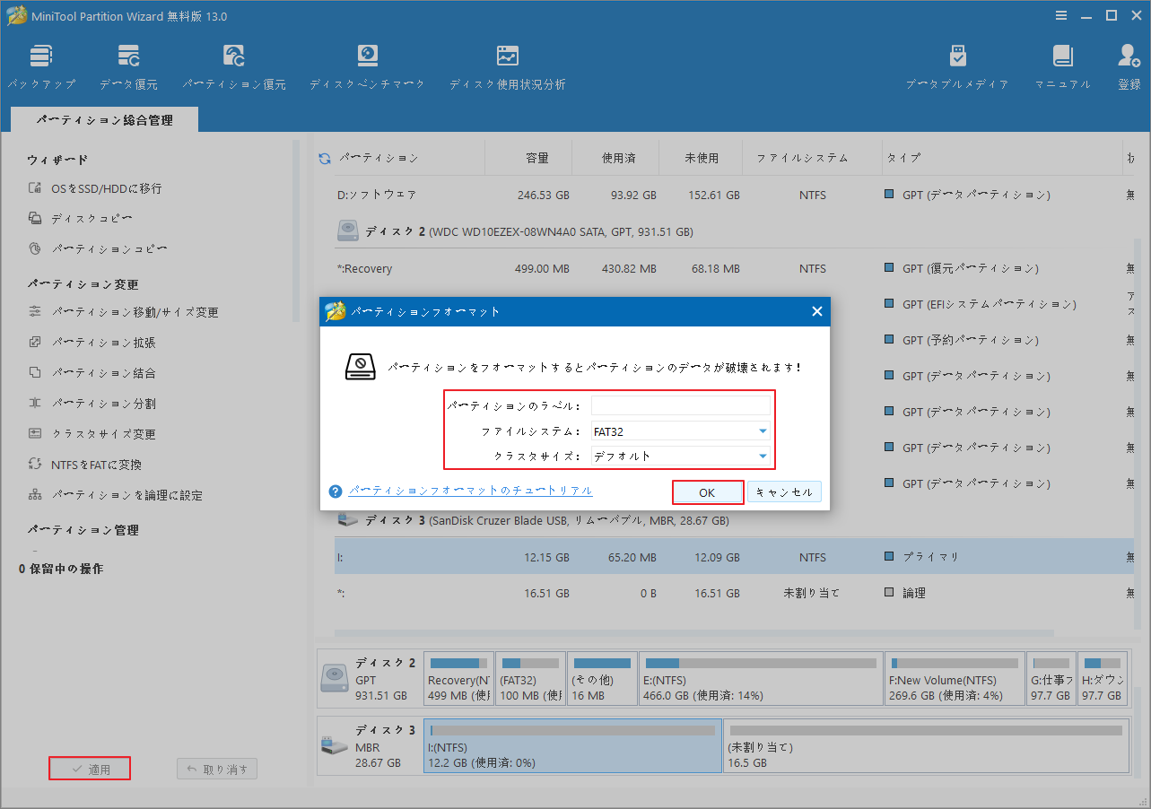
Task: Click 適用 to apply pending operations
Action: (x=89, y=768)
